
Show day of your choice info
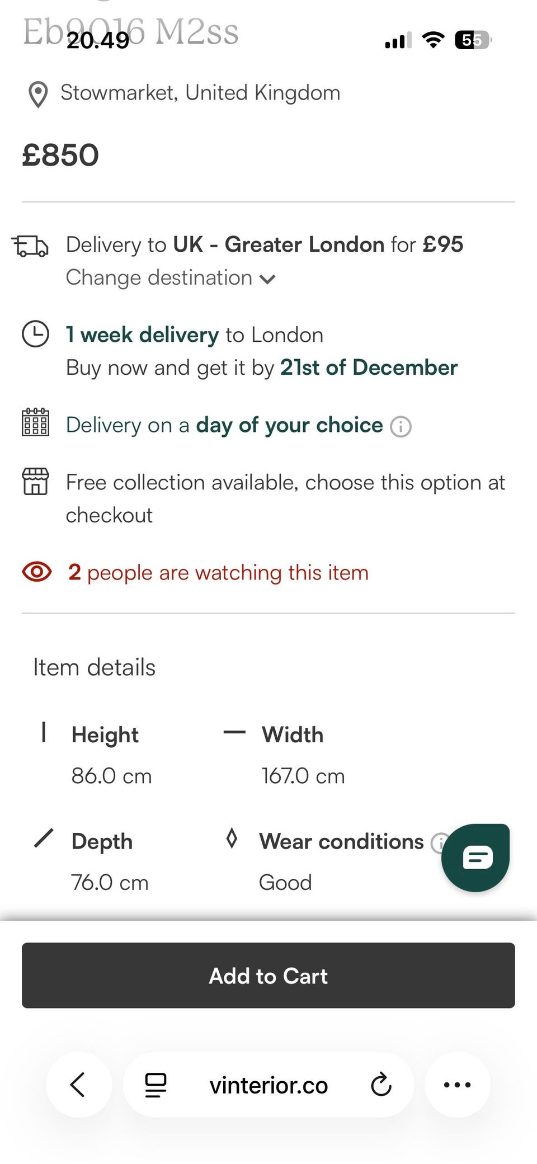(401, 427)
